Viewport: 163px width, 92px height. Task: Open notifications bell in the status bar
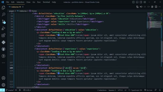click(x=160, y=90)
